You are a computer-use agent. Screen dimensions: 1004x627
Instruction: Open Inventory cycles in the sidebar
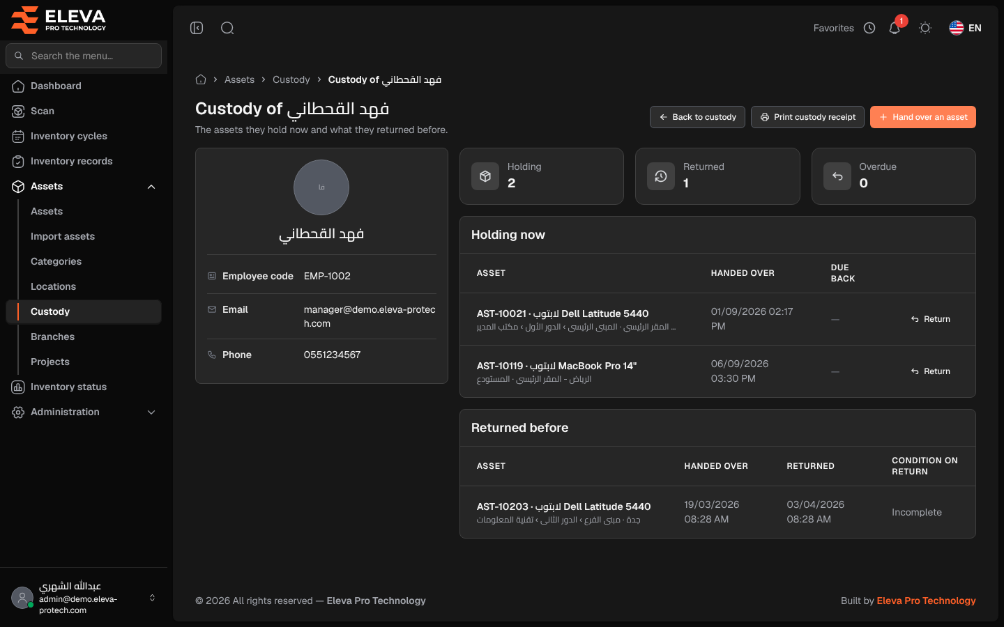coord(84,136)
